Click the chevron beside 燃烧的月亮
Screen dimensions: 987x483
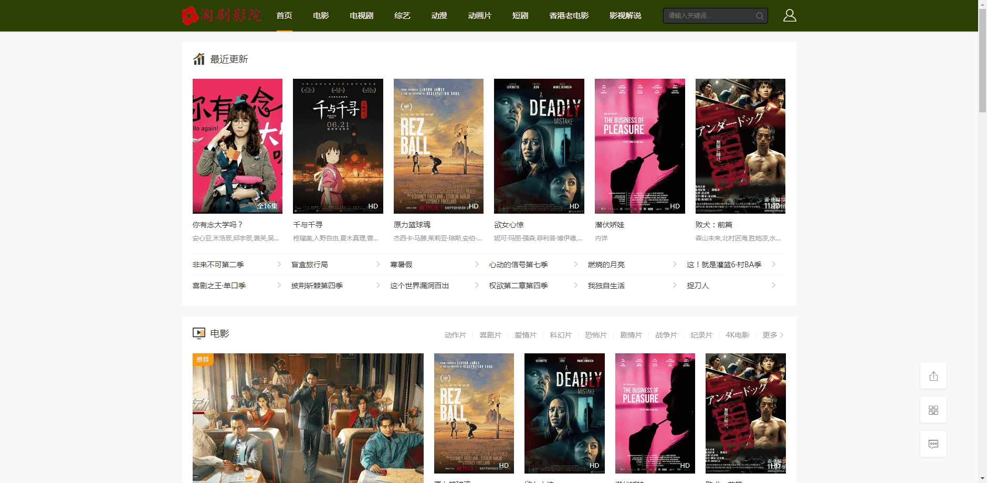coord(675,264)
